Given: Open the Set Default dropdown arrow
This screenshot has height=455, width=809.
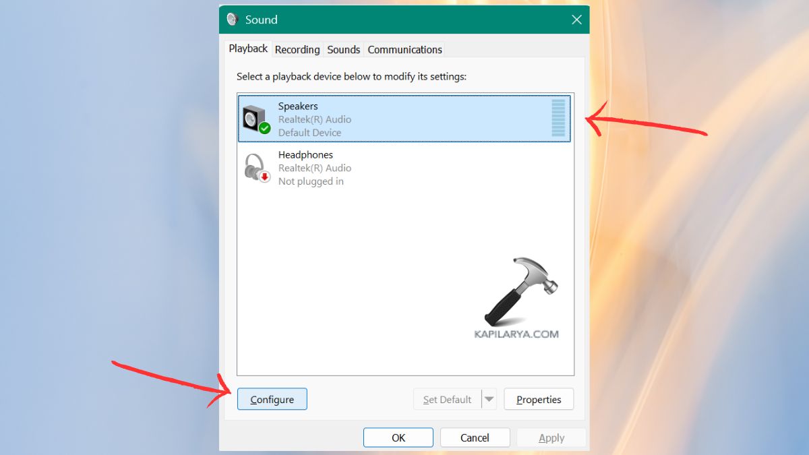Looking at the screenshot, I should point(489,400).
